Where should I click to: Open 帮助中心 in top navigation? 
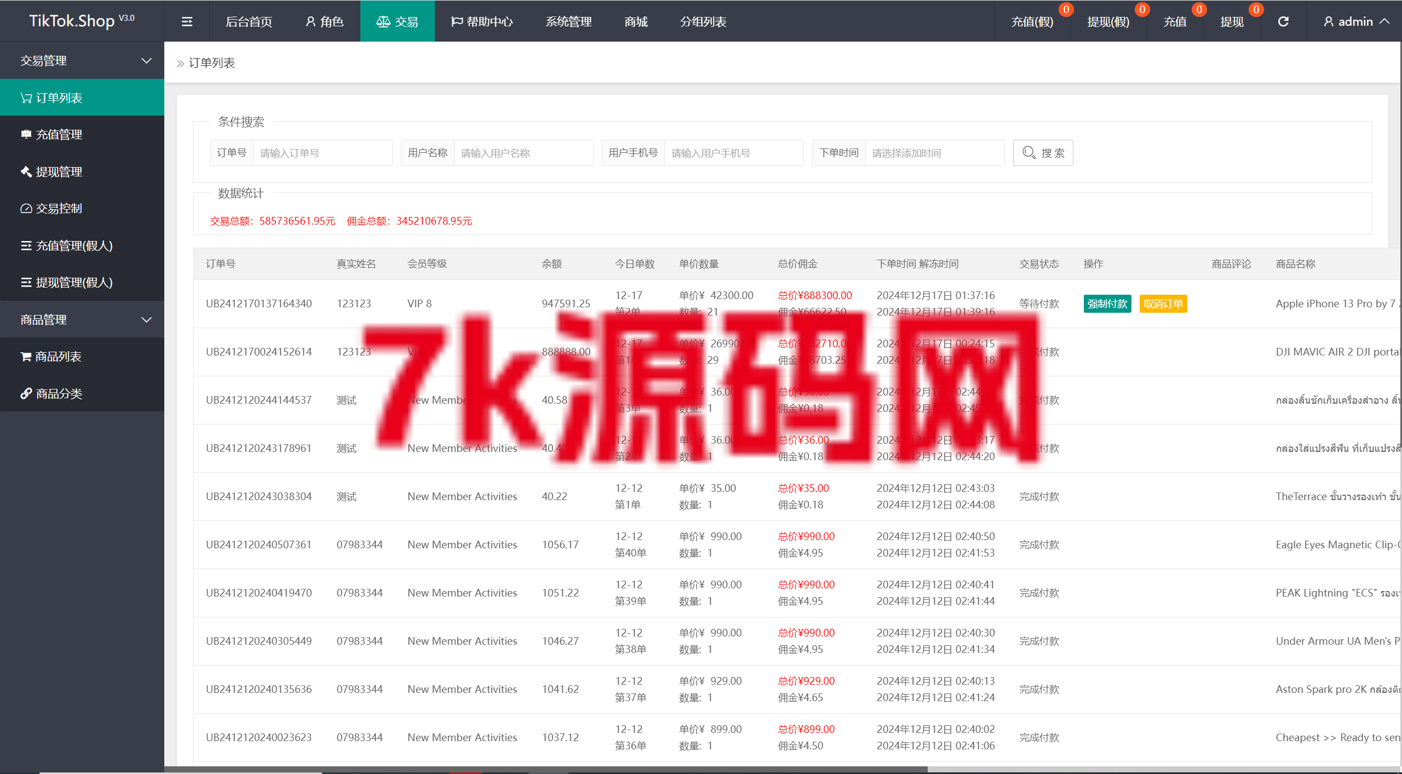pyautogui.click(x=482, y=21)
